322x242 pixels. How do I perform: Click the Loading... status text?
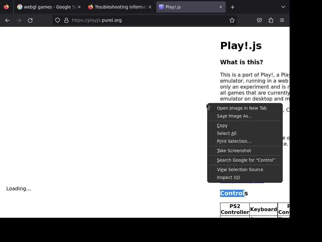[19, 189]
